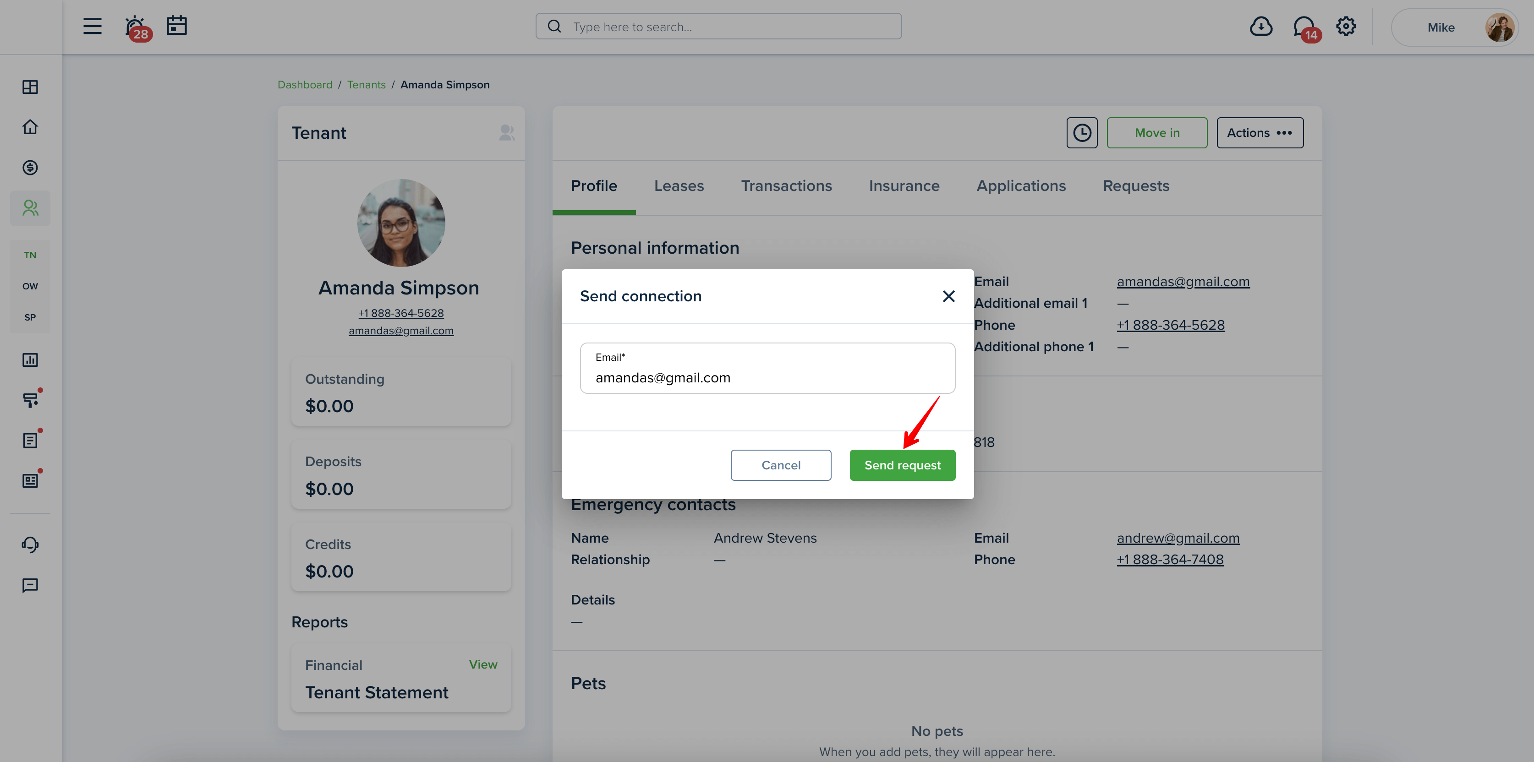Switch to the Profile tab
This screenshot has width=1534, height=762.
point(594,186)
